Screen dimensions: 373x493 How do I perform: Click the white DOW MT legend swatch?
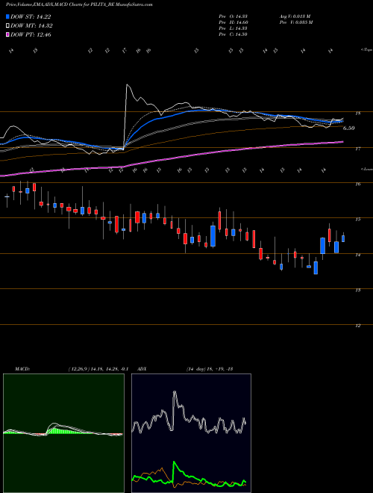pyautogui.click(x=7, y=26)
